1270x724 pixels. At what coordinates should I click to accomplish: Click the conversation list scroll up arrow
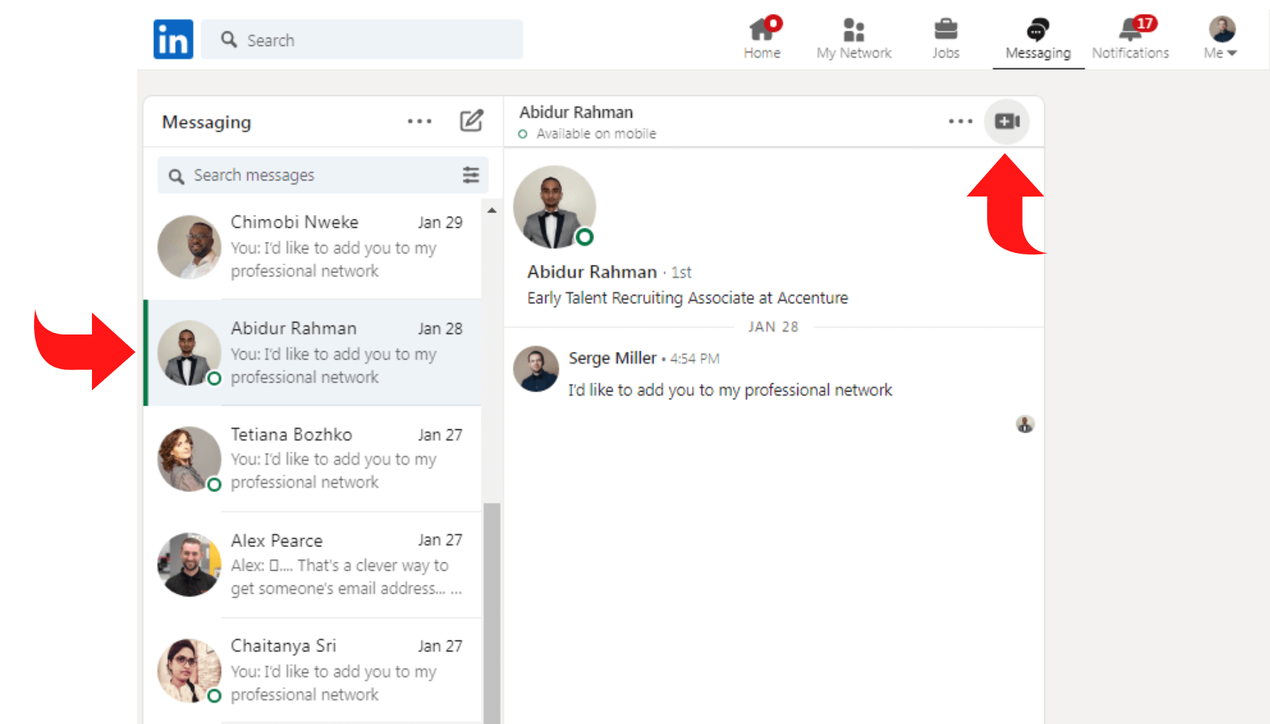pos(492,210)
